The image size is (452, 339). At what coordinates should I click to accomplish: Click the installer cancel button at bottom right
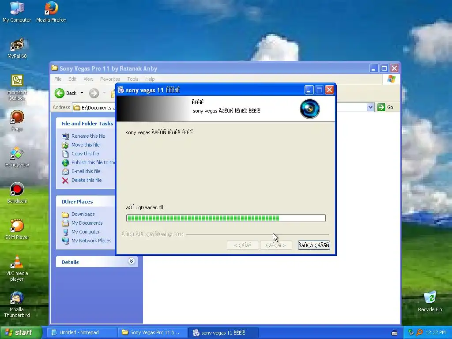(x=314, y=245)
